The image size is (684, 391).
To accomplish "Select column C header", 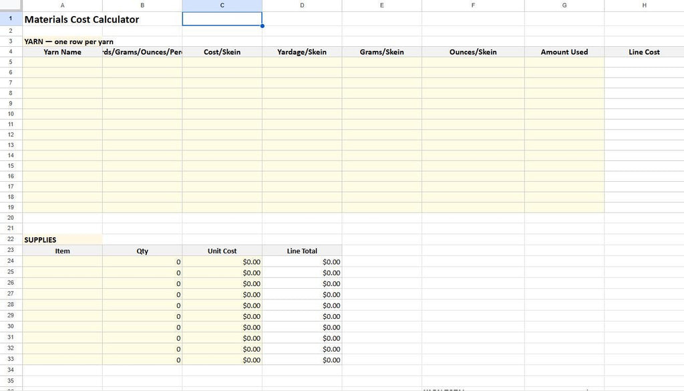I will tap(222, 5).
